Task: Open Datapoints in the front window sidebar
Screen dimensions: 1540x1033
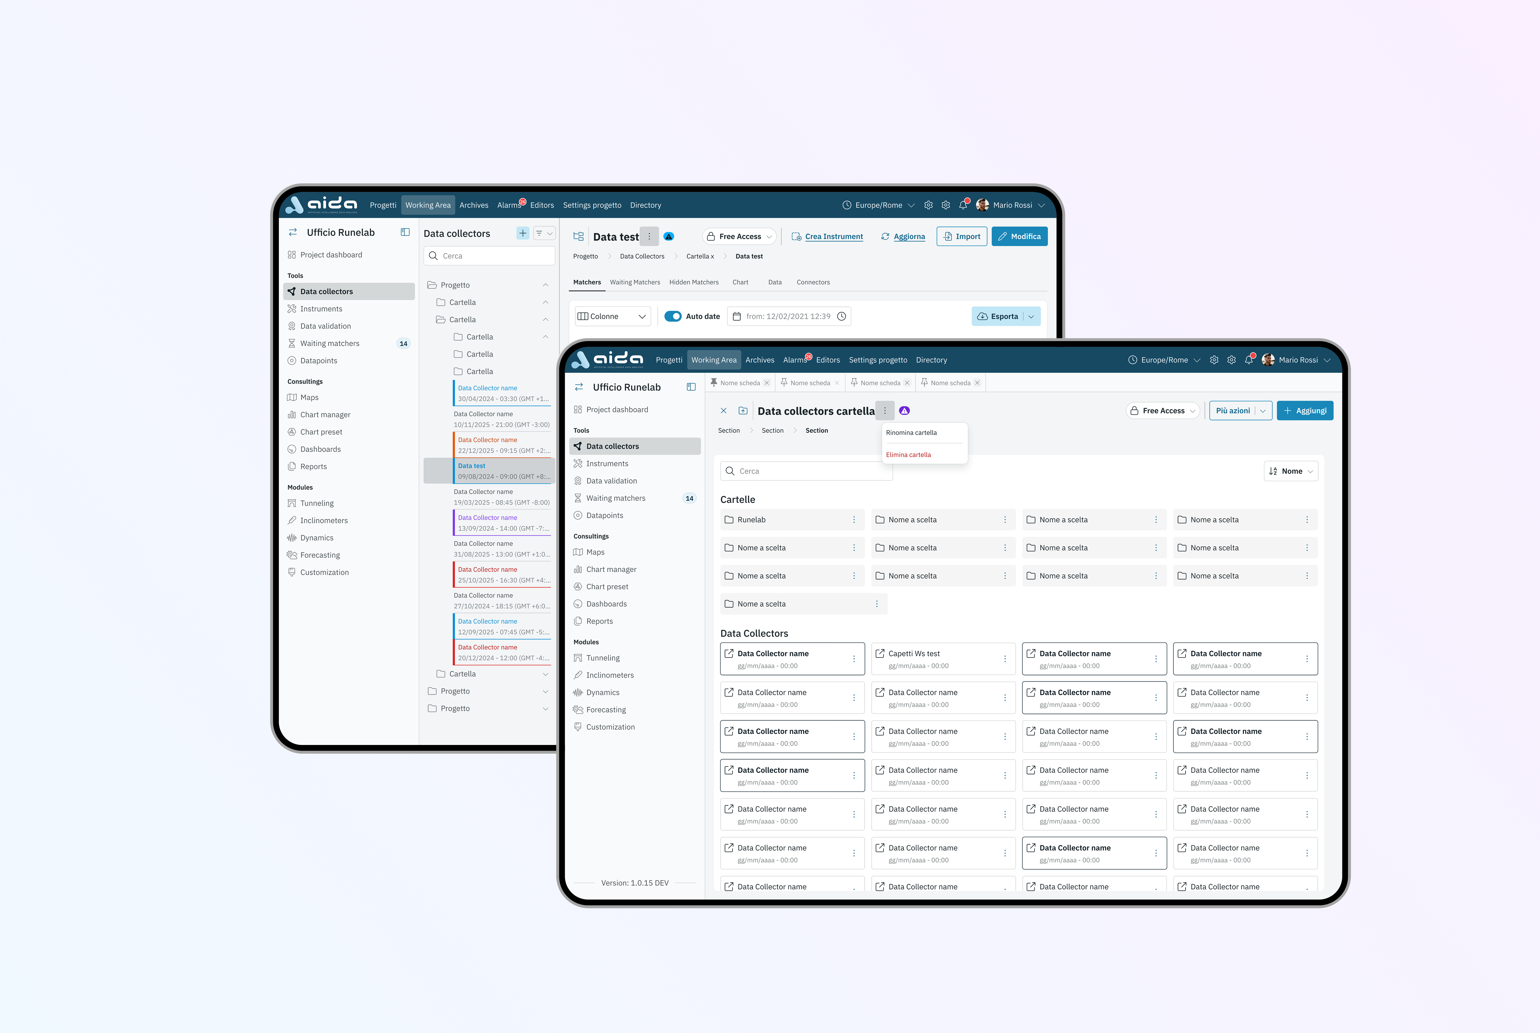Action: coord(635,516)
